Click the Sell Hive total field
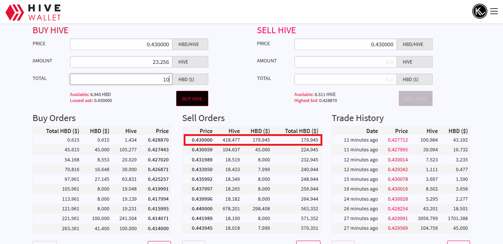Viewport: 503px width, 244px height. pos(345,79)
